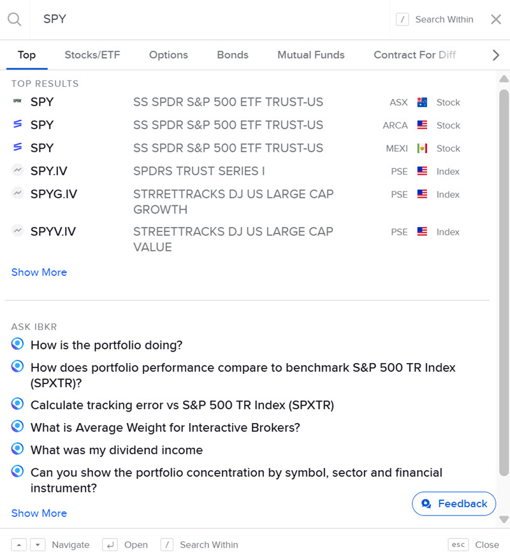
Task: Click Search Within label in footer
Action: click(208, 545)
